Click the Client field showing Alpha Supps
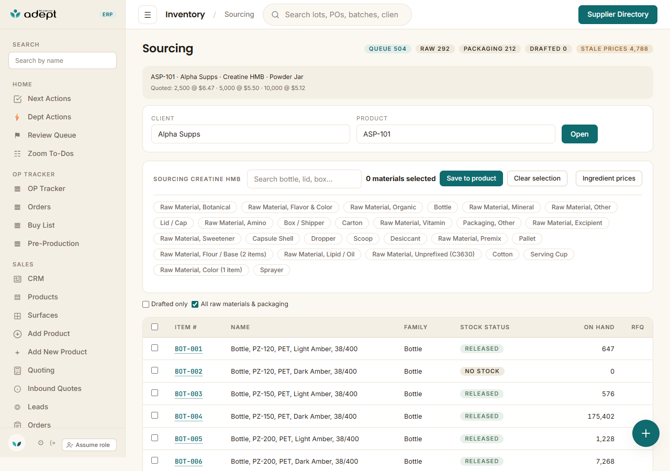Screen dimensions: 670x471 (251, 134)
